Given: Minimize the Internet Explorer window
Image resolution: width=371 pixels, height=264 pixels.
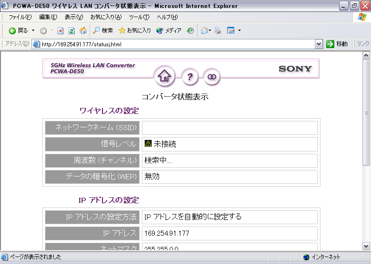Looking at the screenshot, I should (343, 6).
